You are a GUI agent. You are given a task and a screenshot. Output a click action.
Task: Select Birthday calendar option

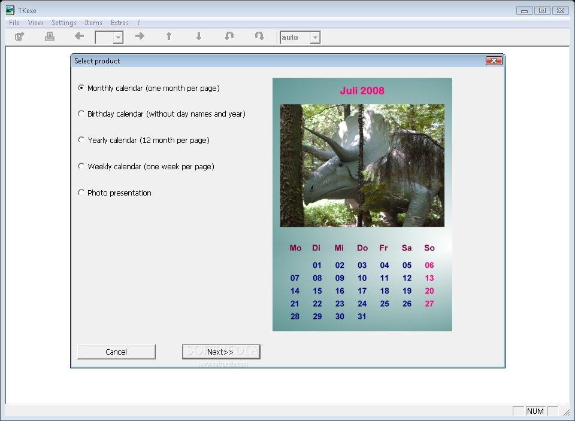[x=162, y=114]
